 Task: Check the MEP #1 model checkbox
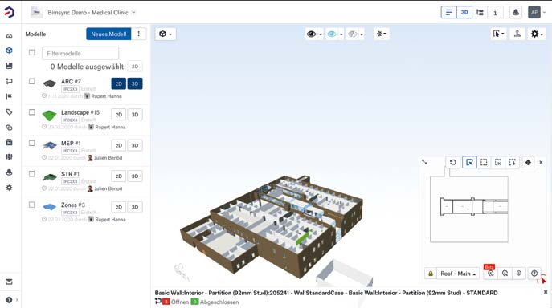(x=31, y=143)
